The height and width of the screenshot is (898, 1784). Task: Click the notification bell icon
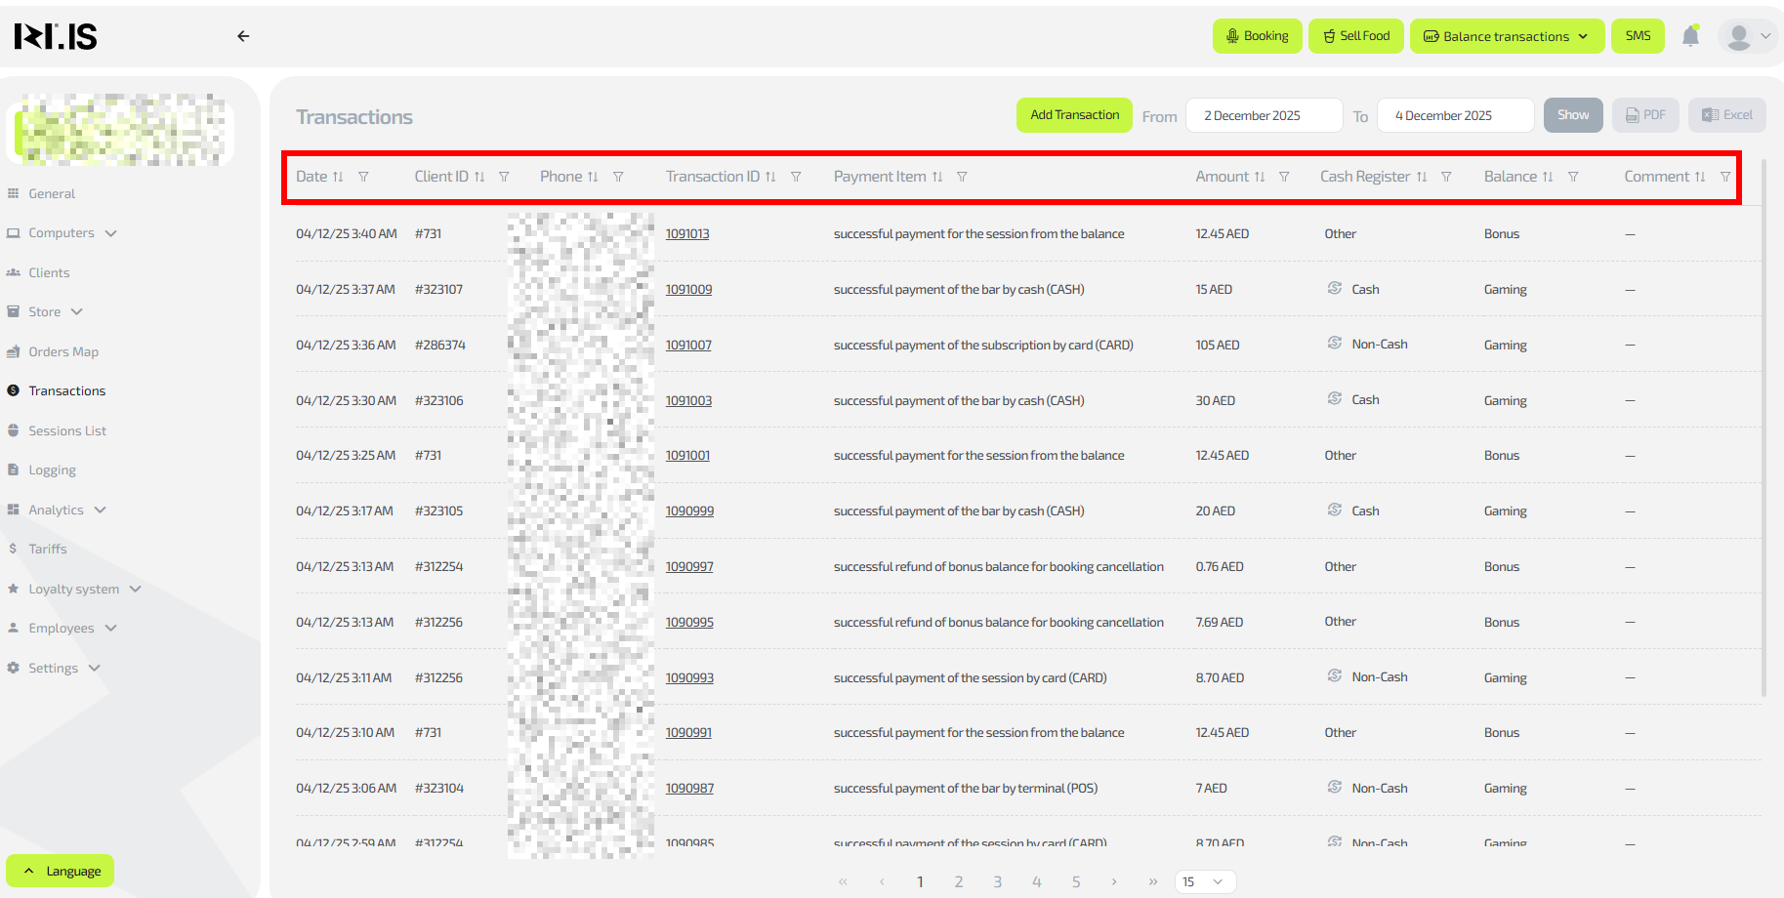tap(1690, 36)
